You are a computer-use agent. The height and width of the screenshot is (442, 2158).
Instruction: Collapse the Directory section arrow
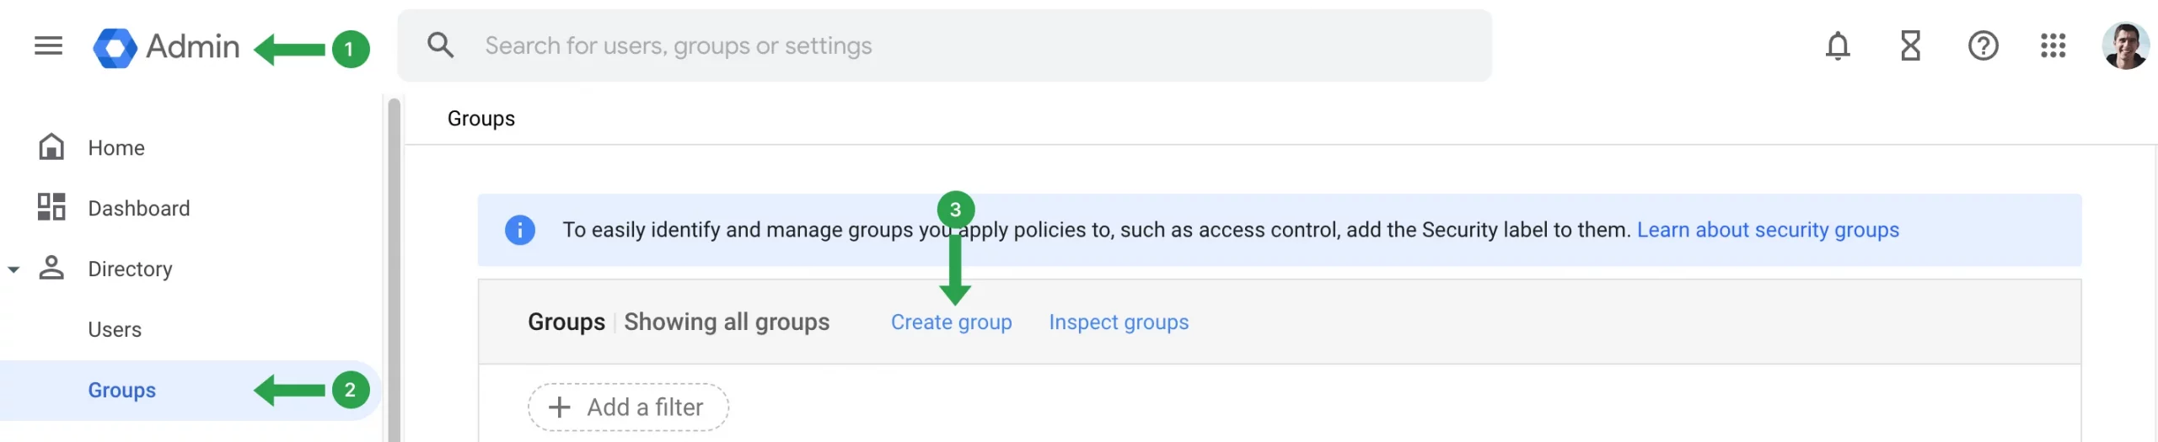click(x=13, y=269)
